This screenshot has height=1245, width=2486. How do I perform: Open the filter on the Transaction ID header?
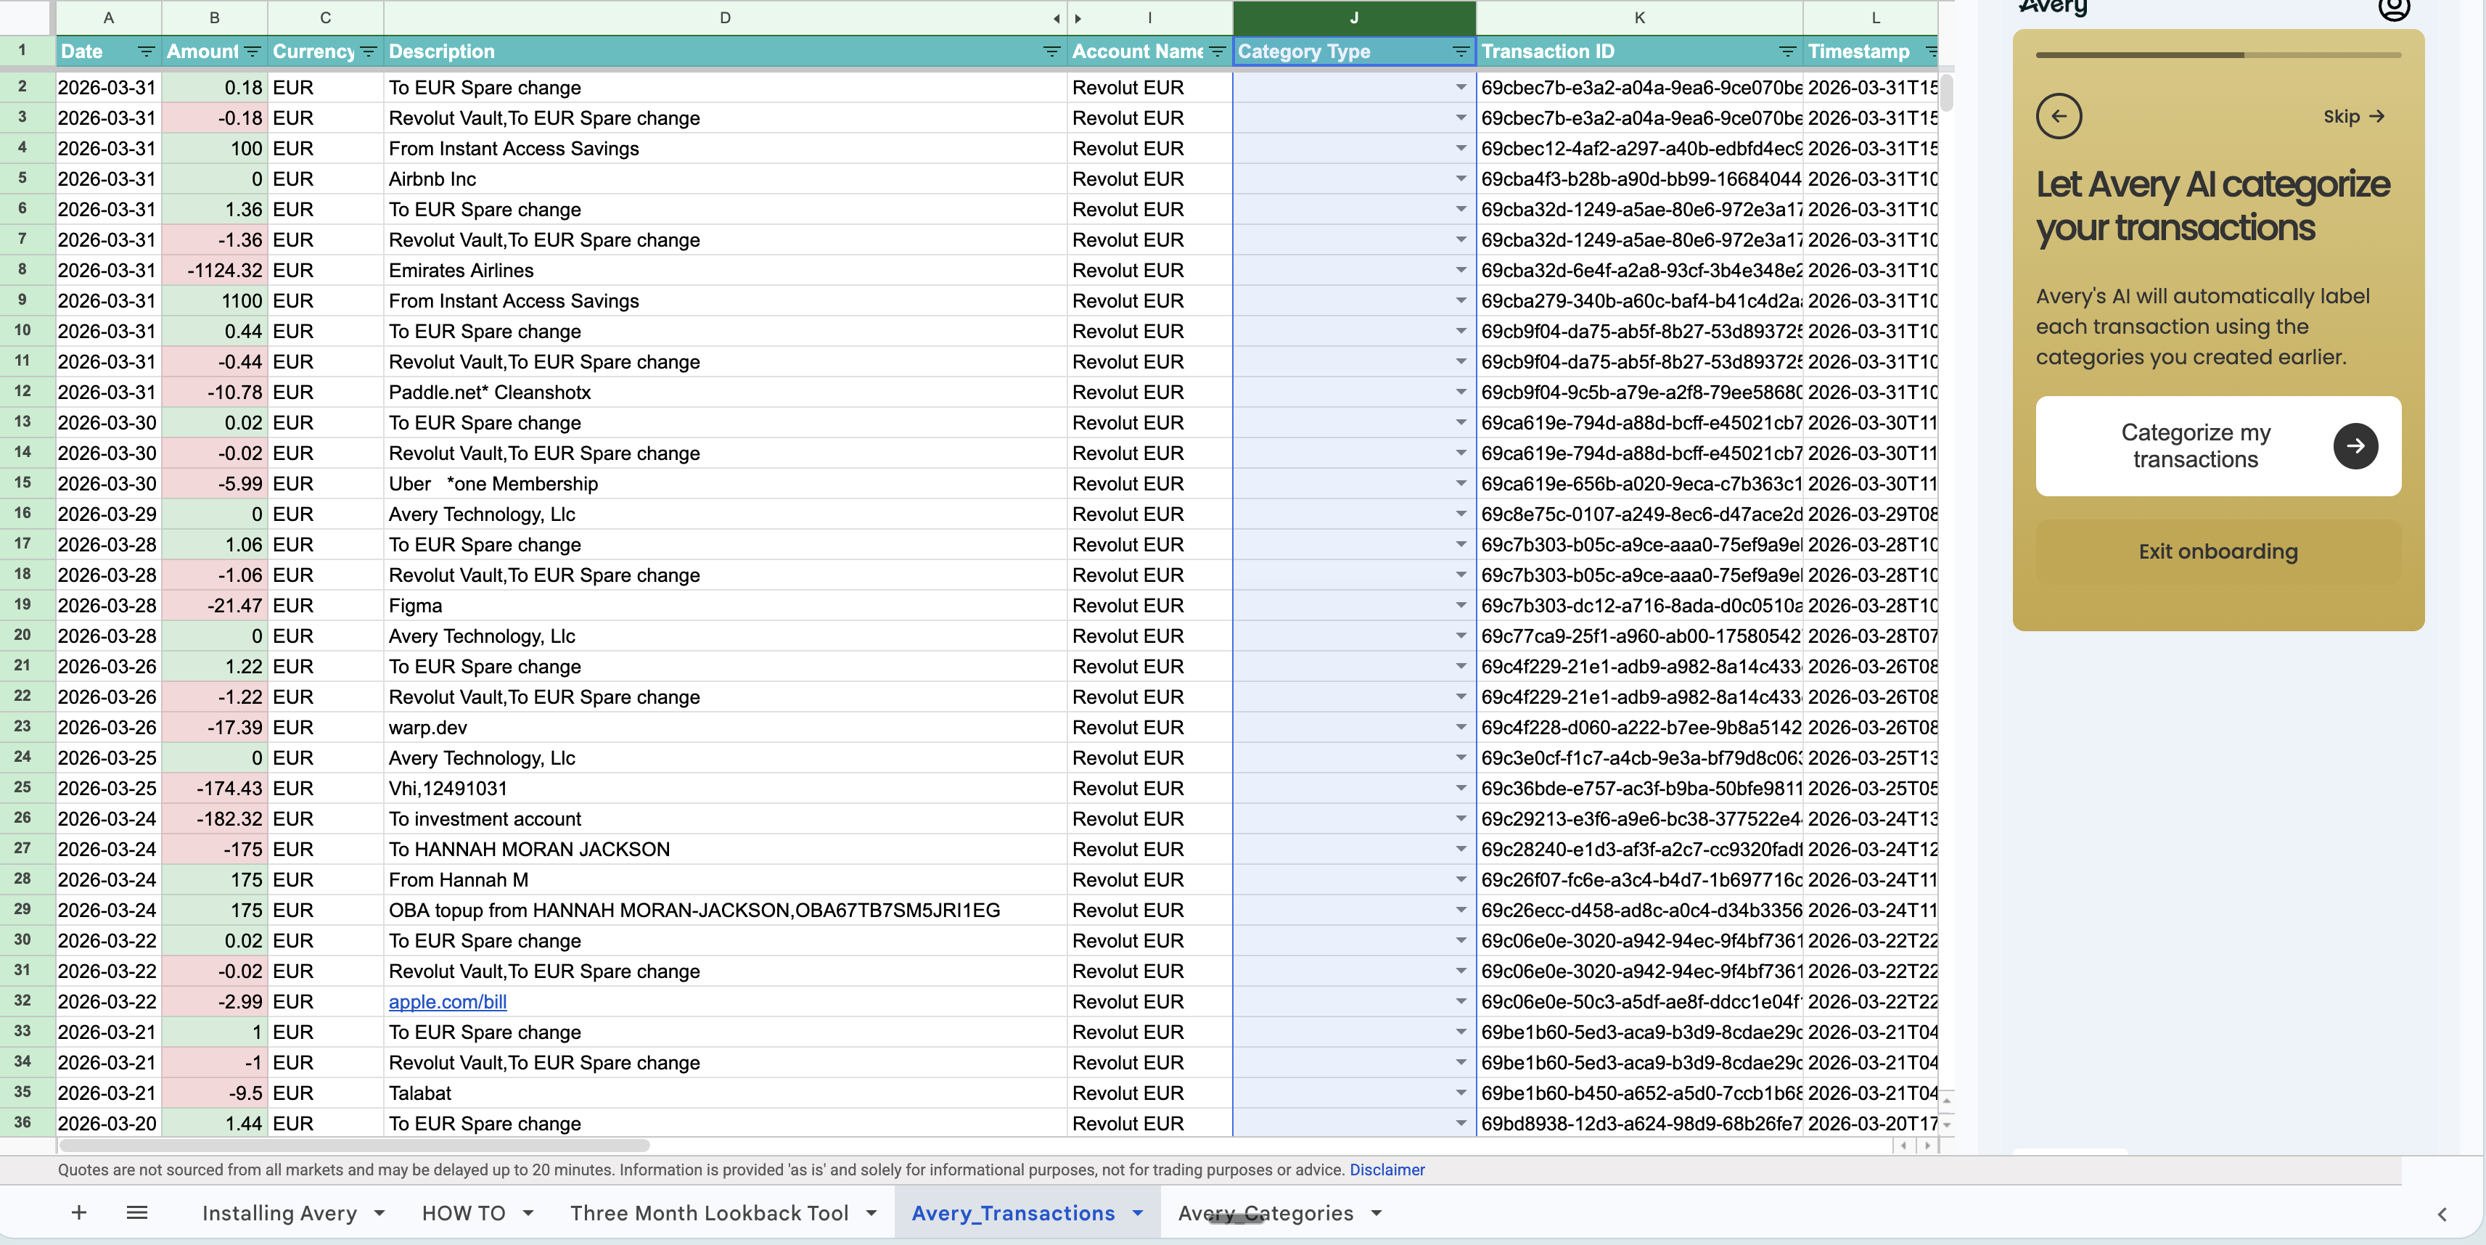[1786, 52]
